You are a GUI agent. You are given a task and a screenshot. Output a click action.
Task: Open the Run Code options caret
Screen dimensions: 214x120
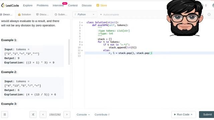coord(192,115)
